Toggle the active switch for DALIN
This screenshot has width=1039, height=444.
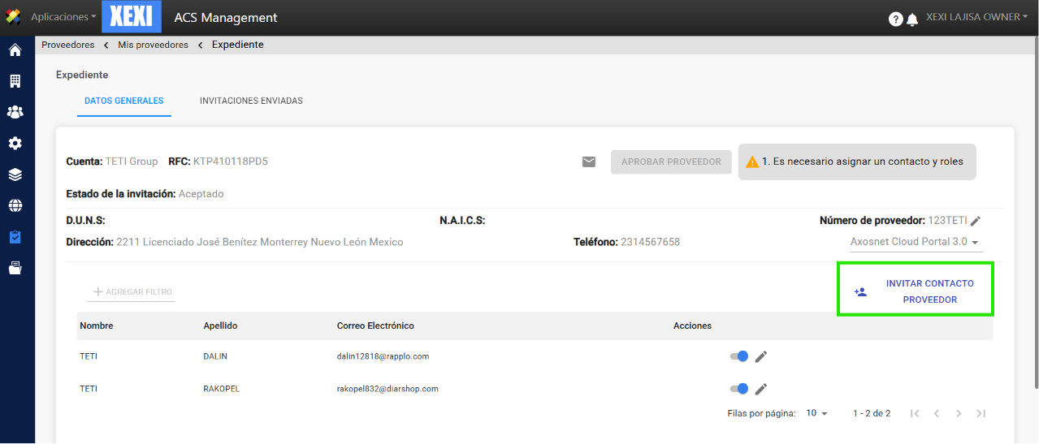point(739,356)
